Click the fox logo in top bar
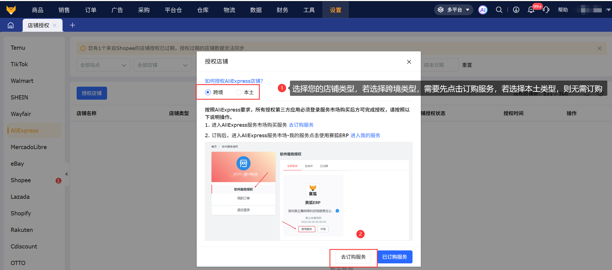This screenshot has height=270, width=612. click(x=11, y=10)
